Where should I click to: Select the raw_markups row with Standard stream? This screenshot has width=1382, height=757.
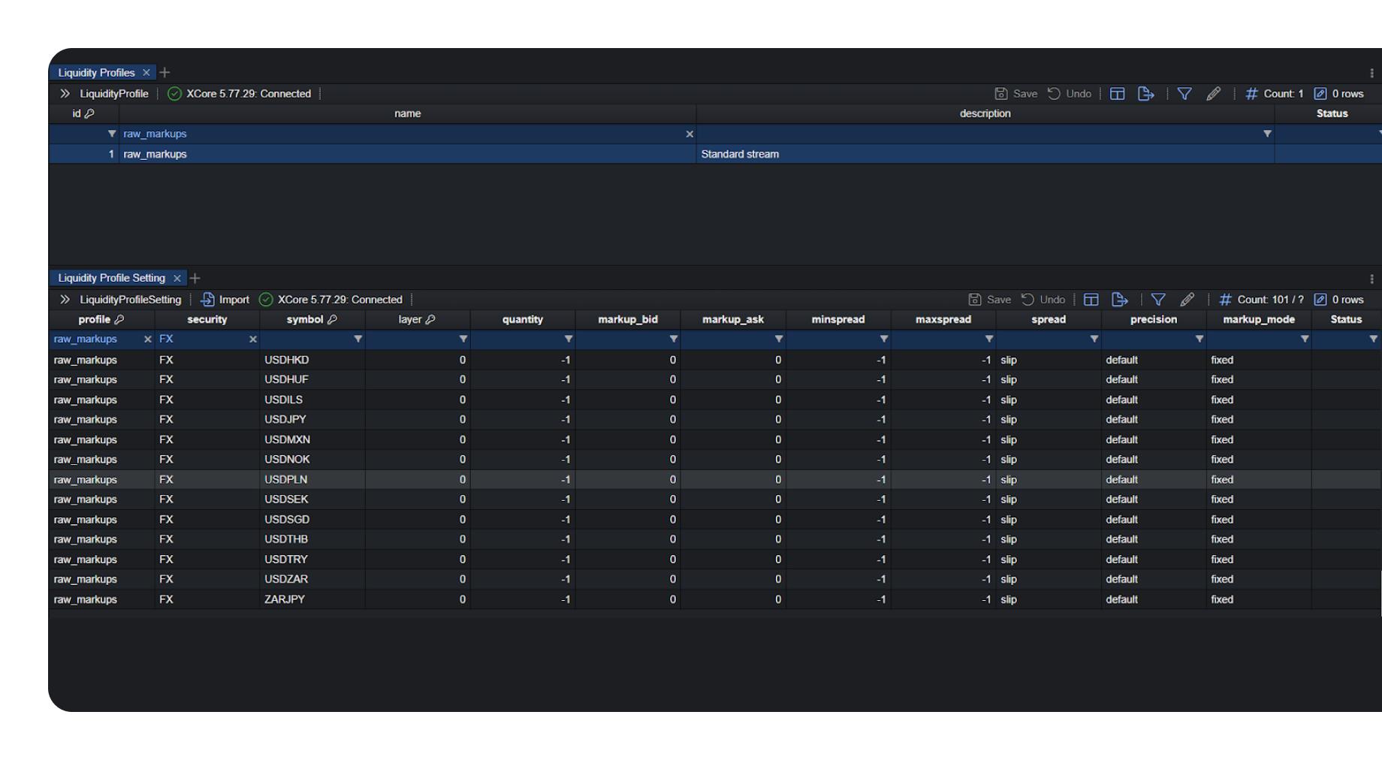click(x=715, y=154)
